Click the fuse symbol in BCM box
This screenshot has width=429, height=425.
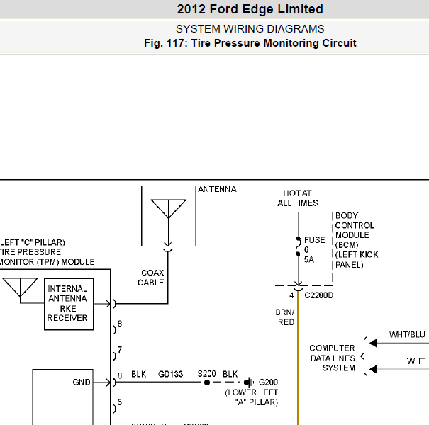(299, 246)
